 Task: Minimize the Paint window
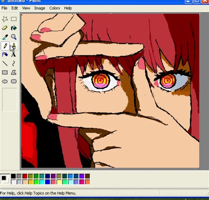point(189,1)
